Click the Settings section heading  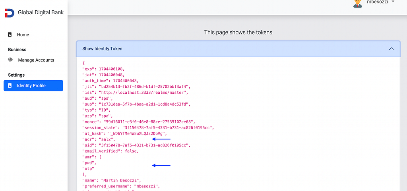(x=16, y=75)
